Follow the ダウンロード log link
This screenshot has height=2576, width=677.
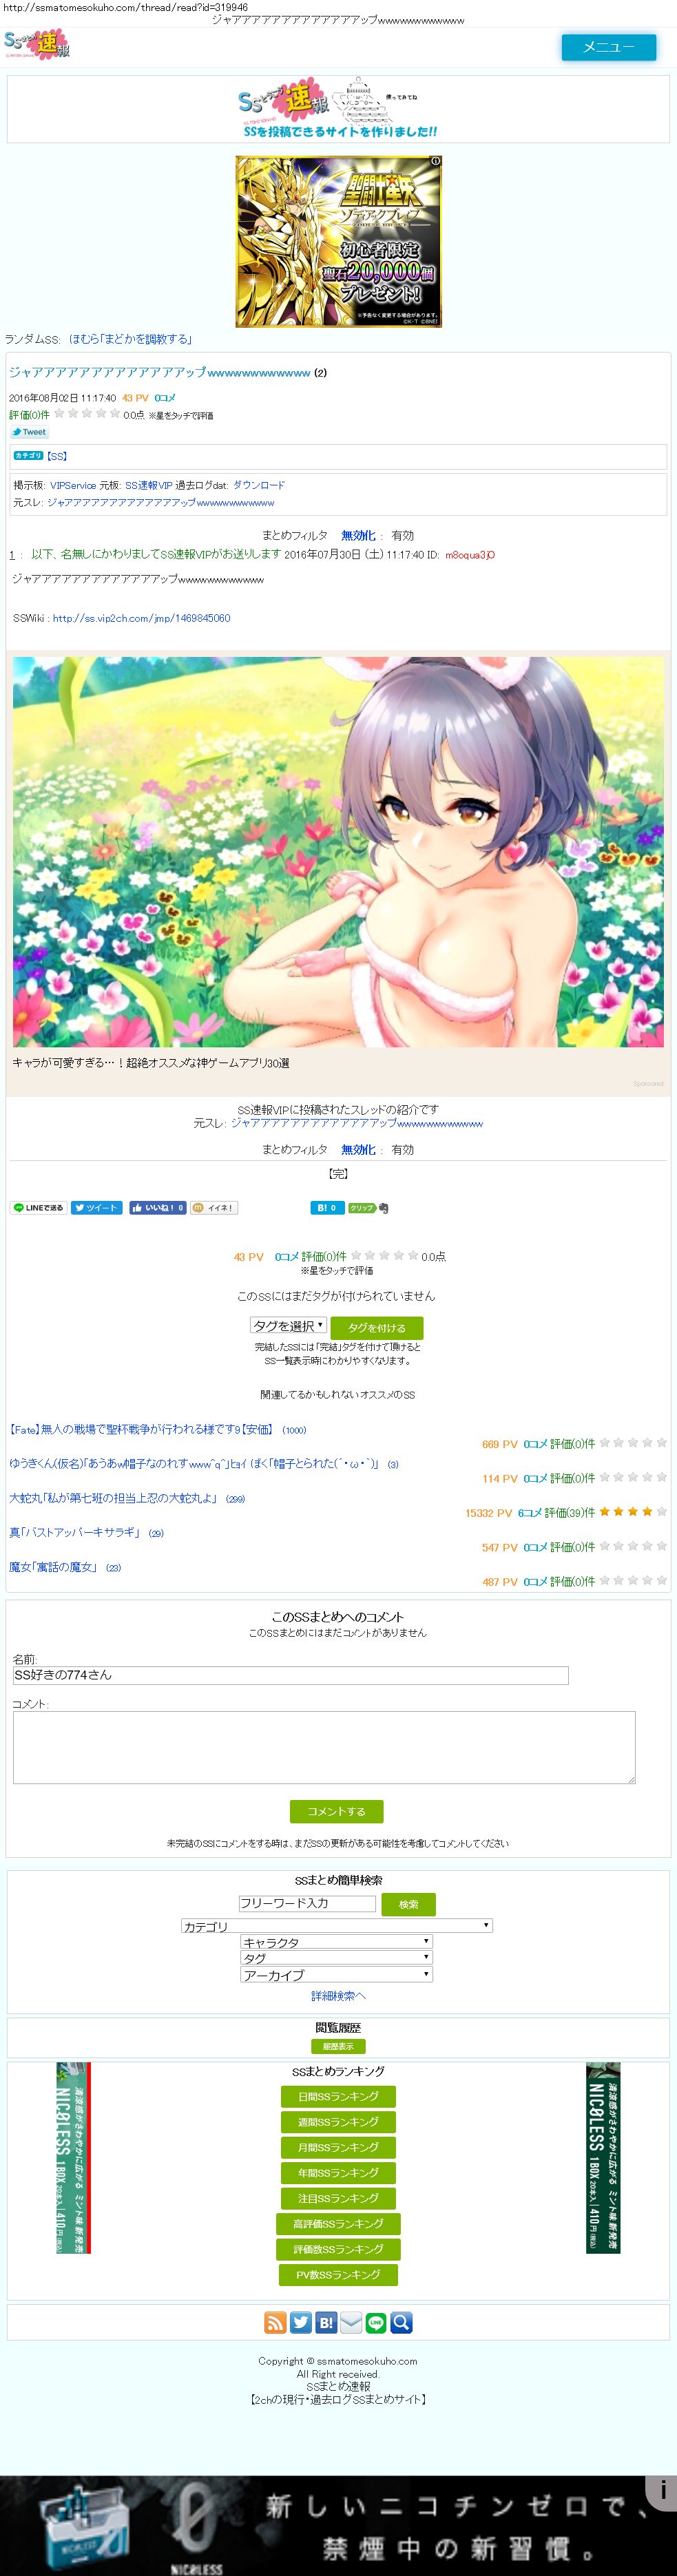[259, 485]
